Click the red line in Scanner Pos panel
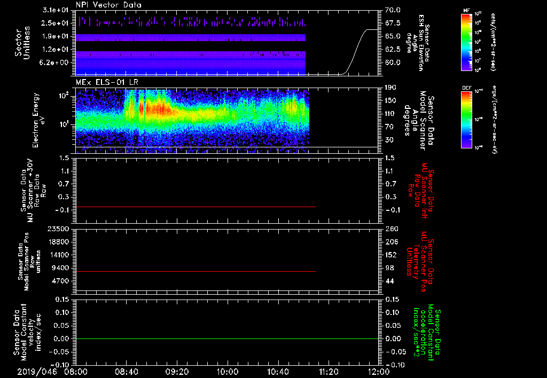 pos(196,271)
